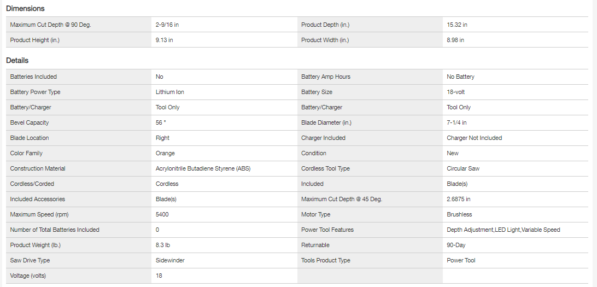Image resolution: width=597 pixels, height=287 pixels.
Task: Select the Brushless motor type value
Action: tap(459, 214)
